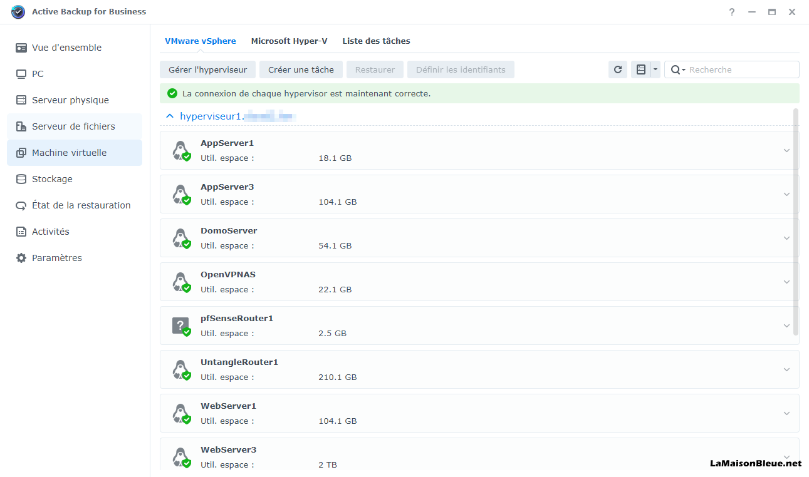Click the Linux penguin icon for WebServer3

(180, 457)
